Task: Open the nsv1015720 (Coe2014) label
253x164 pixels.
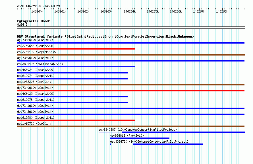Action: 34,124
